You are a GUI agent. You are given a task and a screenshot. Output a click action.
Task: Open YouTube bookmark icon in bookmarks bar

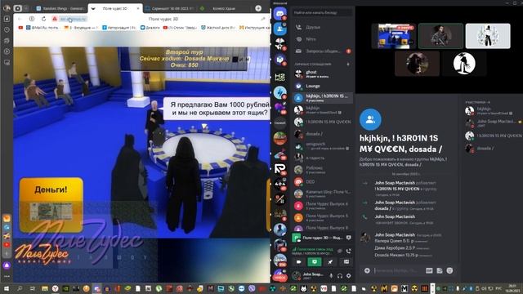[x=20, y=28]
